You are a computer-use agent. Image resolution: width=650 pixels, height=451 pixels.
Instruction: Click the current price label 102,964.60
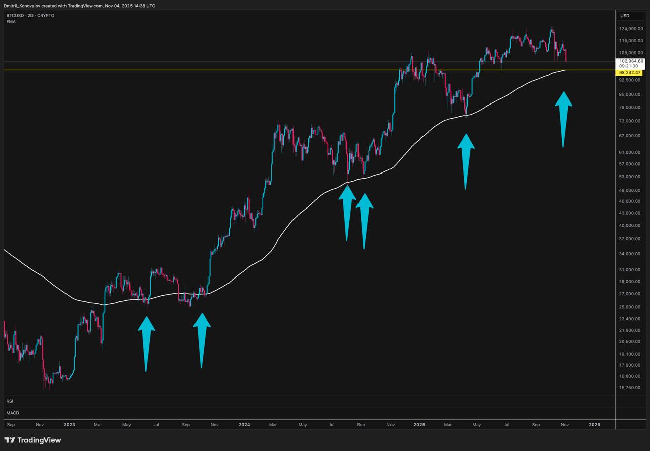tap(631, 61)
